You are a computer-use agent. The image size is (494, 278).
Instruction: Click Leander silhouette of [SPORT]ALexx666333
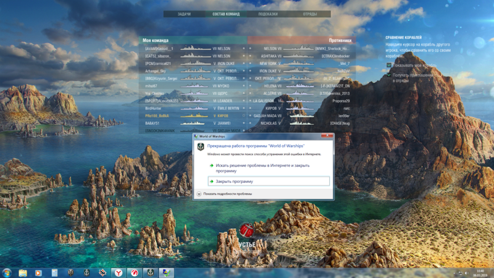(195, 101)
